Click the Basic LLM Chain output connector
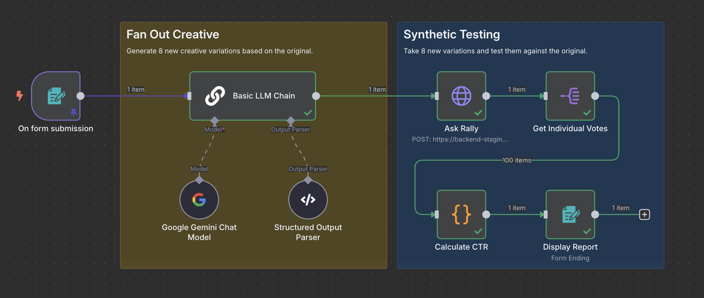The height and width of the screenshot is (298, 704). pos(316,96)
